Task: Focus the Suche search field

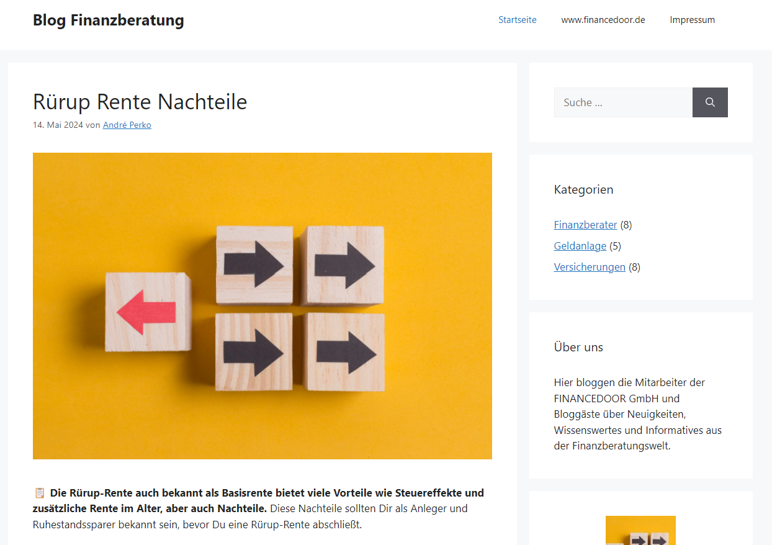Action: [622, 102]
